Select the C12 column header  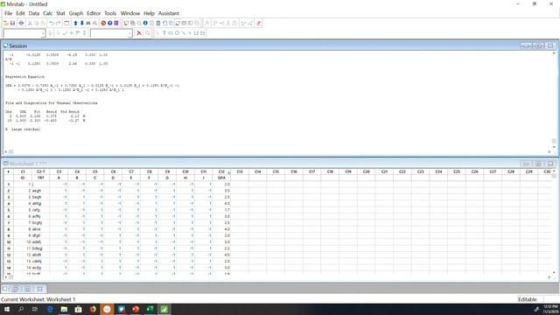pos(221,171)
